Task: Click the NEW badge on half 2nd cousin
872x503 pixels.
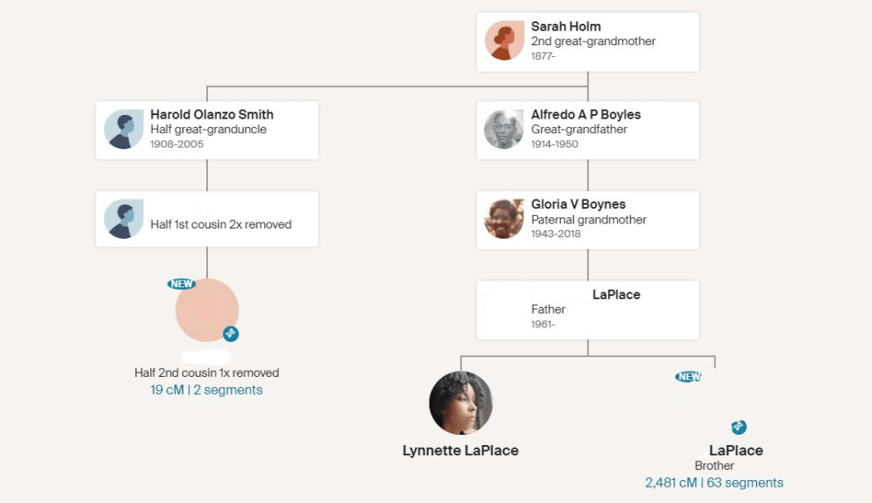Action: click(182, 284)
